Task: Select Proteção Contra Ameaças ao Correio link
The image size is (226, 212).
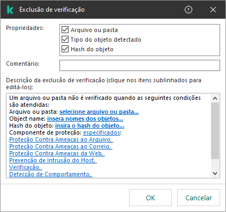Action: 61,146
